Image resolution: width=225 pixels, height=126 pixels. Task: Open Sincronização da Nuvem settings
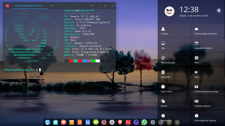[208, 31]
